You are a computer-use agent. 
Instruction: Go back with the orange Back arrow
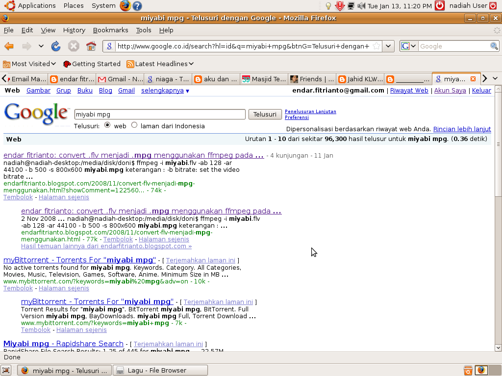[9, 46]
